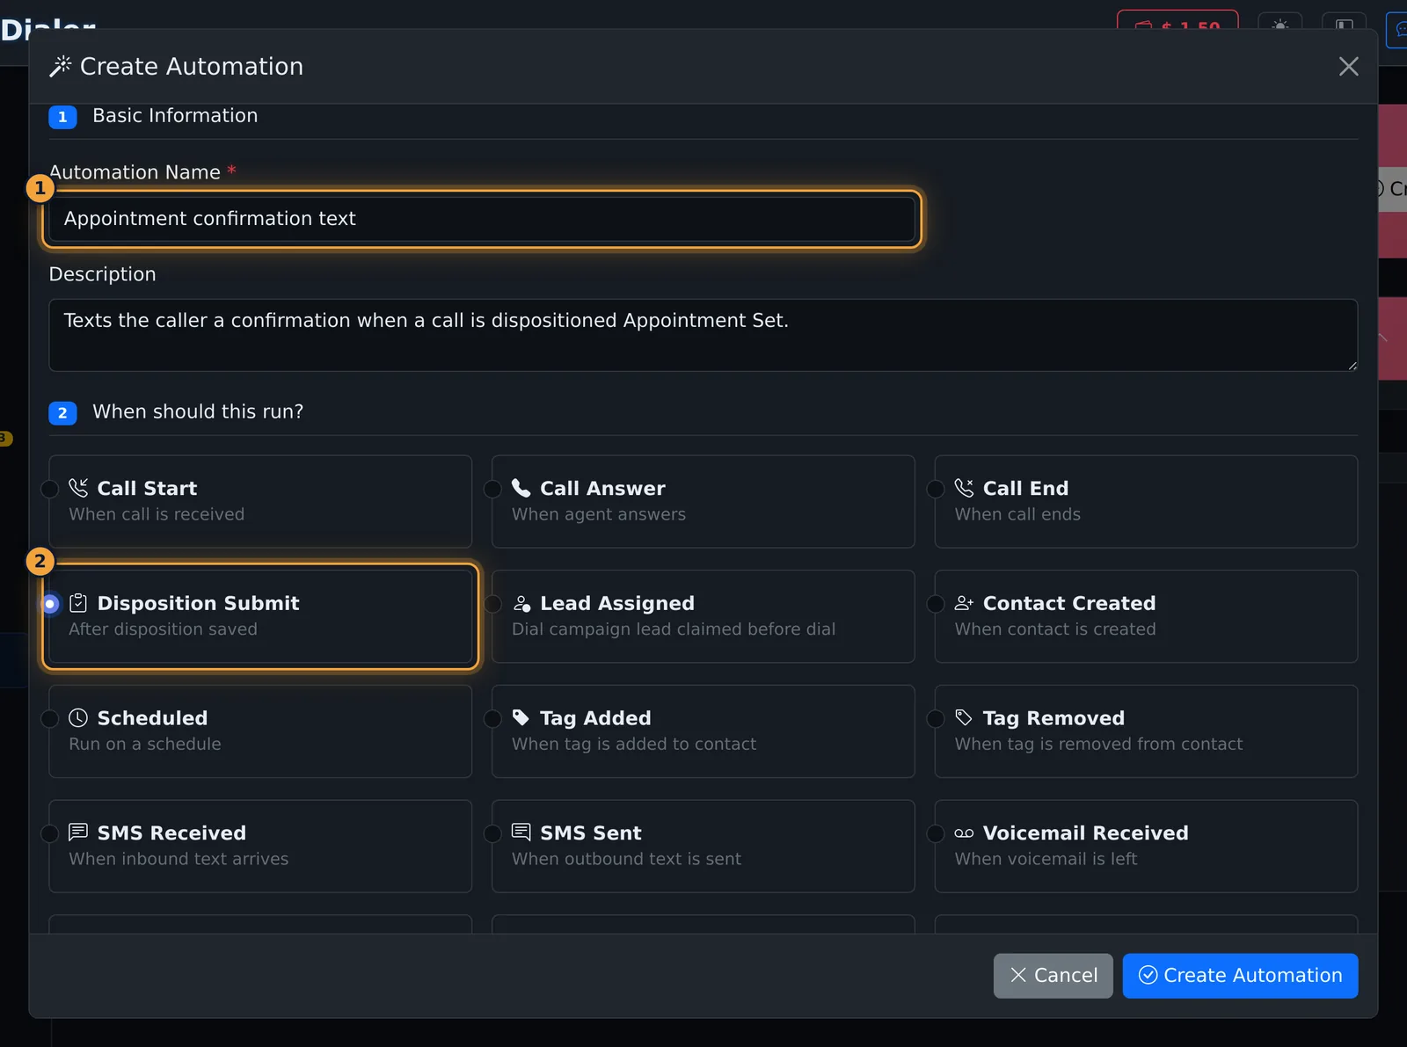The width and height of the screenshot is (1407, 1047).
Task: Click the 'When voicemail is left' text
Action: (x=1046, y=859)
